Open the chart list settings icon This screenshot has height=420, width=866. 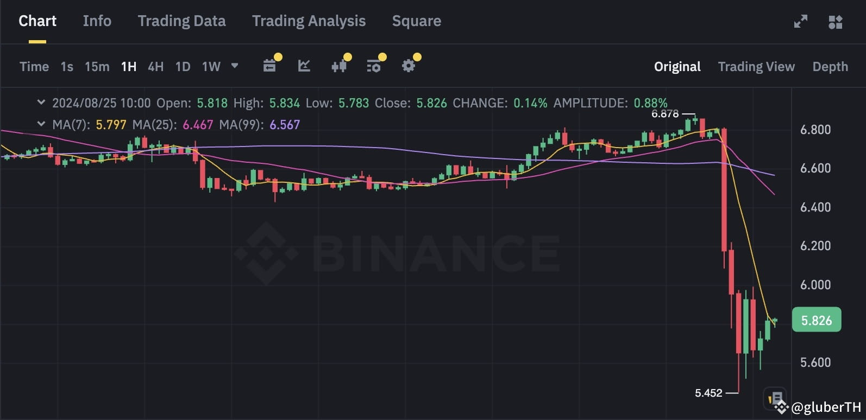374,66
